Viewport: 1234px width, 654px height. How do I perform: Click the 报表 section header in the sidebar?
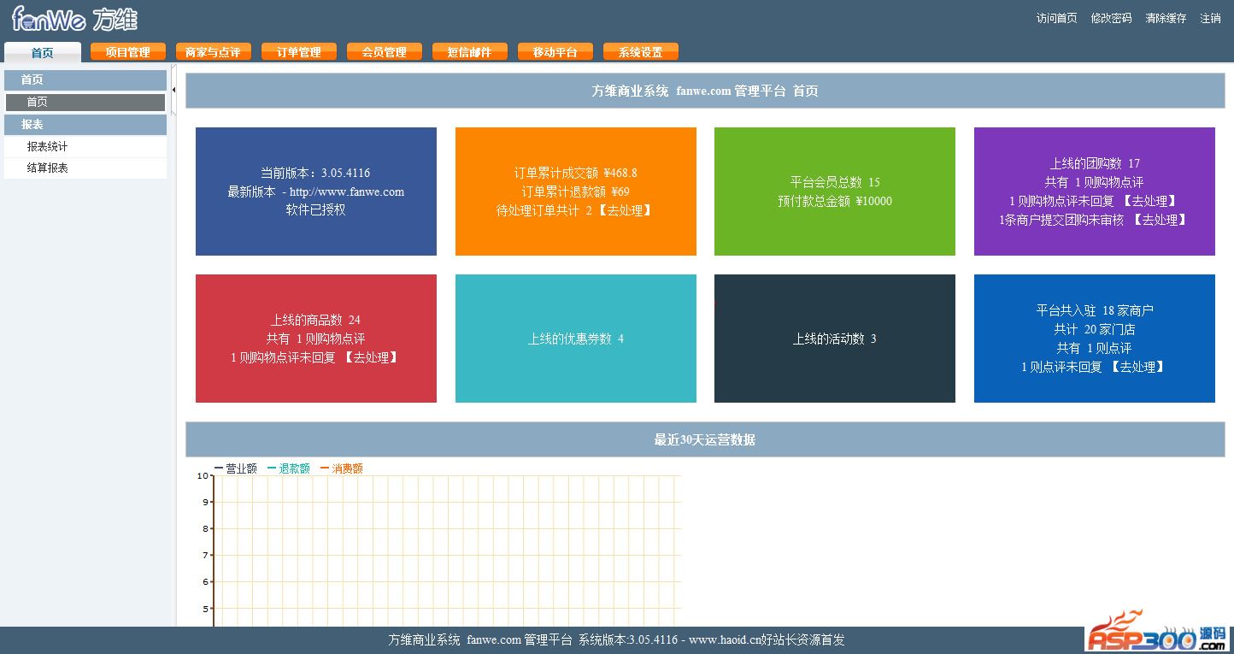pyautogui.click(x=85, y=125)
